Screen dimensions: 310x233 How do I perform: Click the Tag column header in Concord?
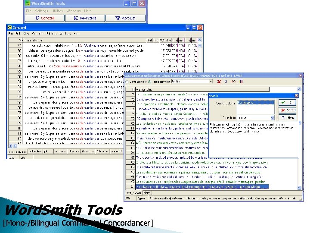pos(155,40)
